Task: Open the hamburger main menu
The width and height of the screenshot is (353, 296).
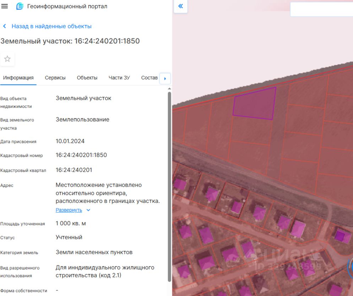Action: (x=5, y=6)
